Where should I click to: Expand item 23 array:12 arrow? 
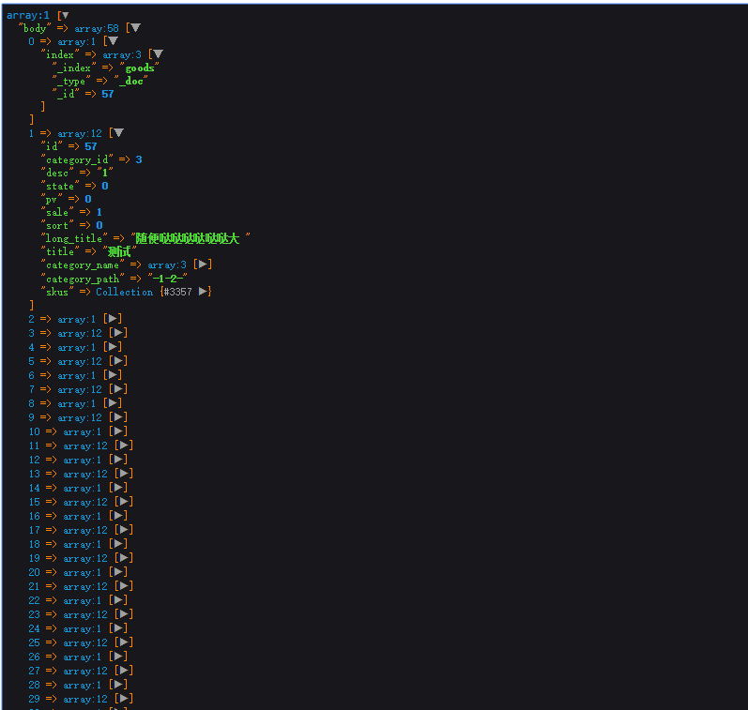coord(125,614)
